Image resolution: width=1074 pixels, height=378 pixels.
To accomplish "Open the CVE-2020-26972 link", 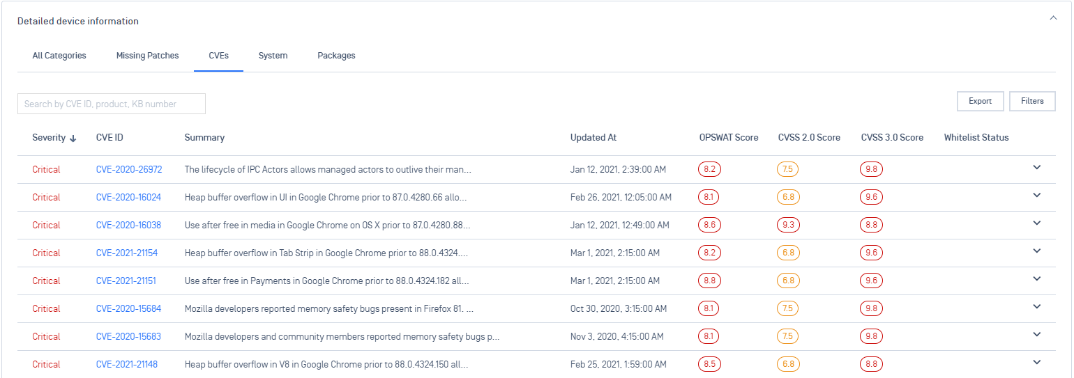I will 129,169.
